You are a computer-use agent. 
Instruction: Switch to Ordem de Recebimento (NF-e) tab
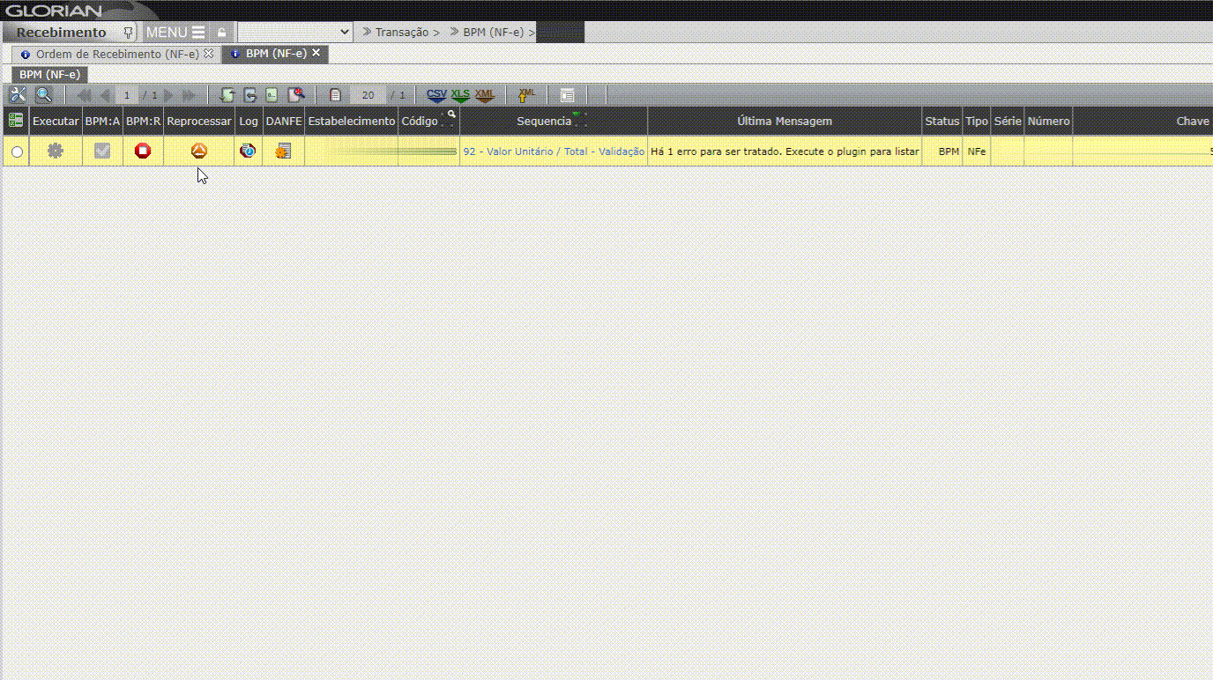coord(116,54)
